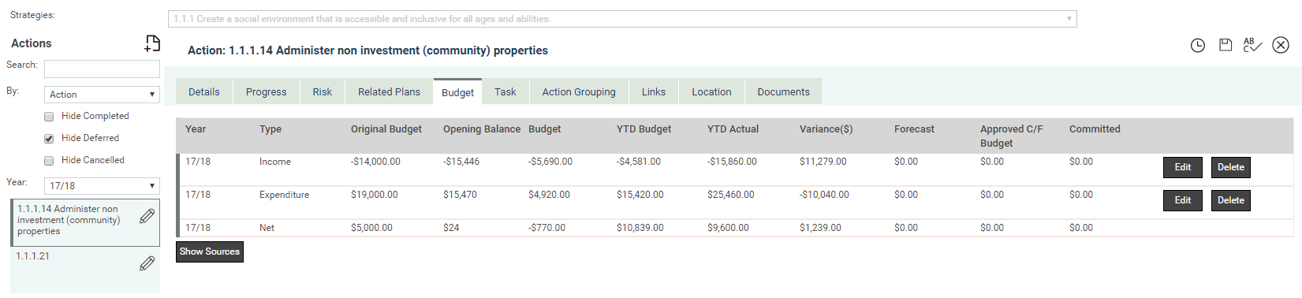Uncheck the Hide Deferred checkbox
The height and width of the screenshot is (298, 1302).
(49, 139)
